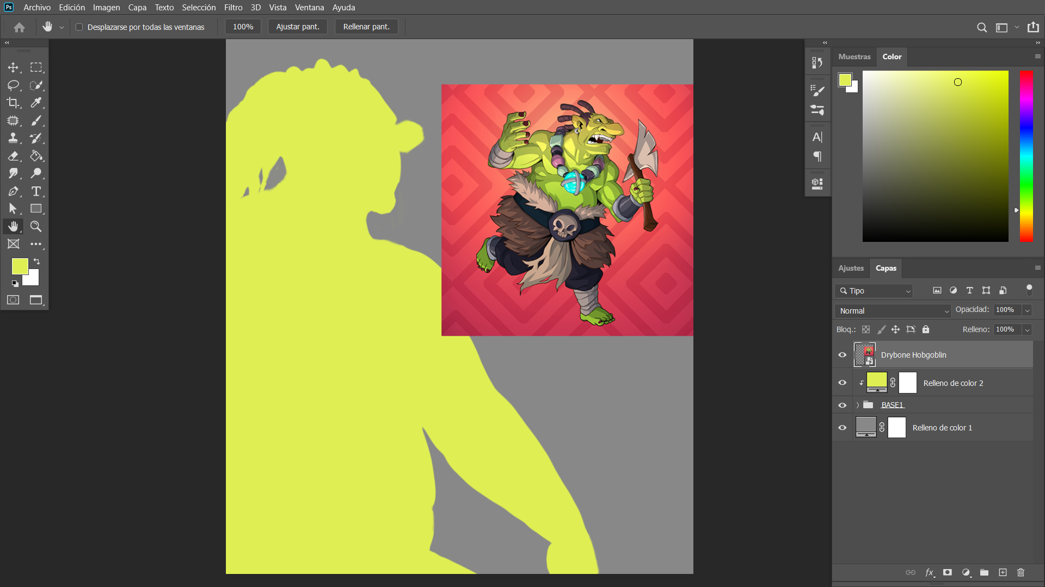1045x587 pixels.
Task: Open the Brush Settings panel icon
Action: [817, 91]
